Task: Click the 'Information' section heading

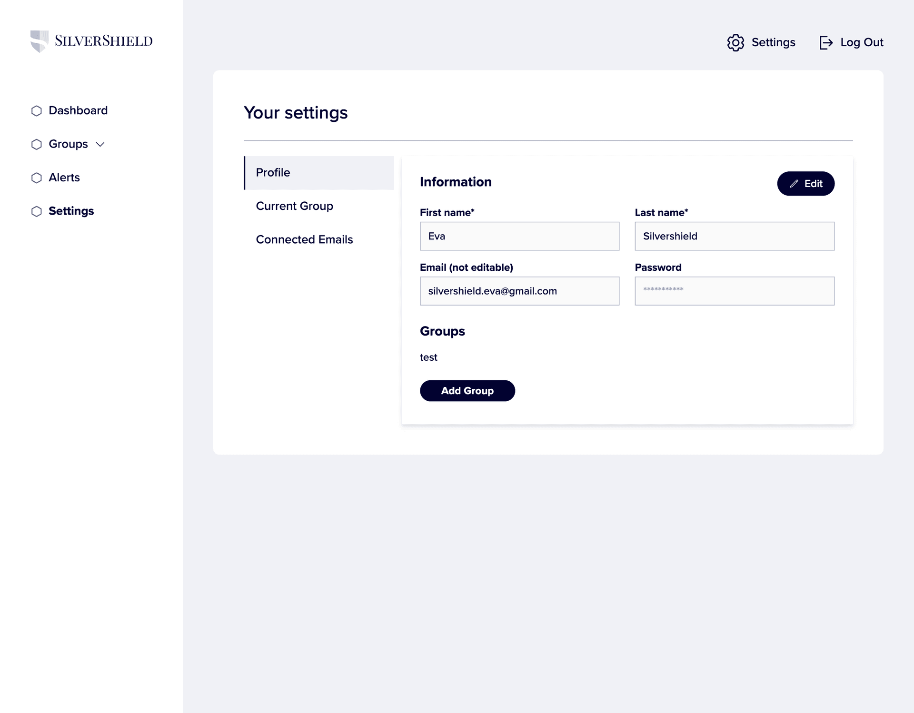Action: 456,182
